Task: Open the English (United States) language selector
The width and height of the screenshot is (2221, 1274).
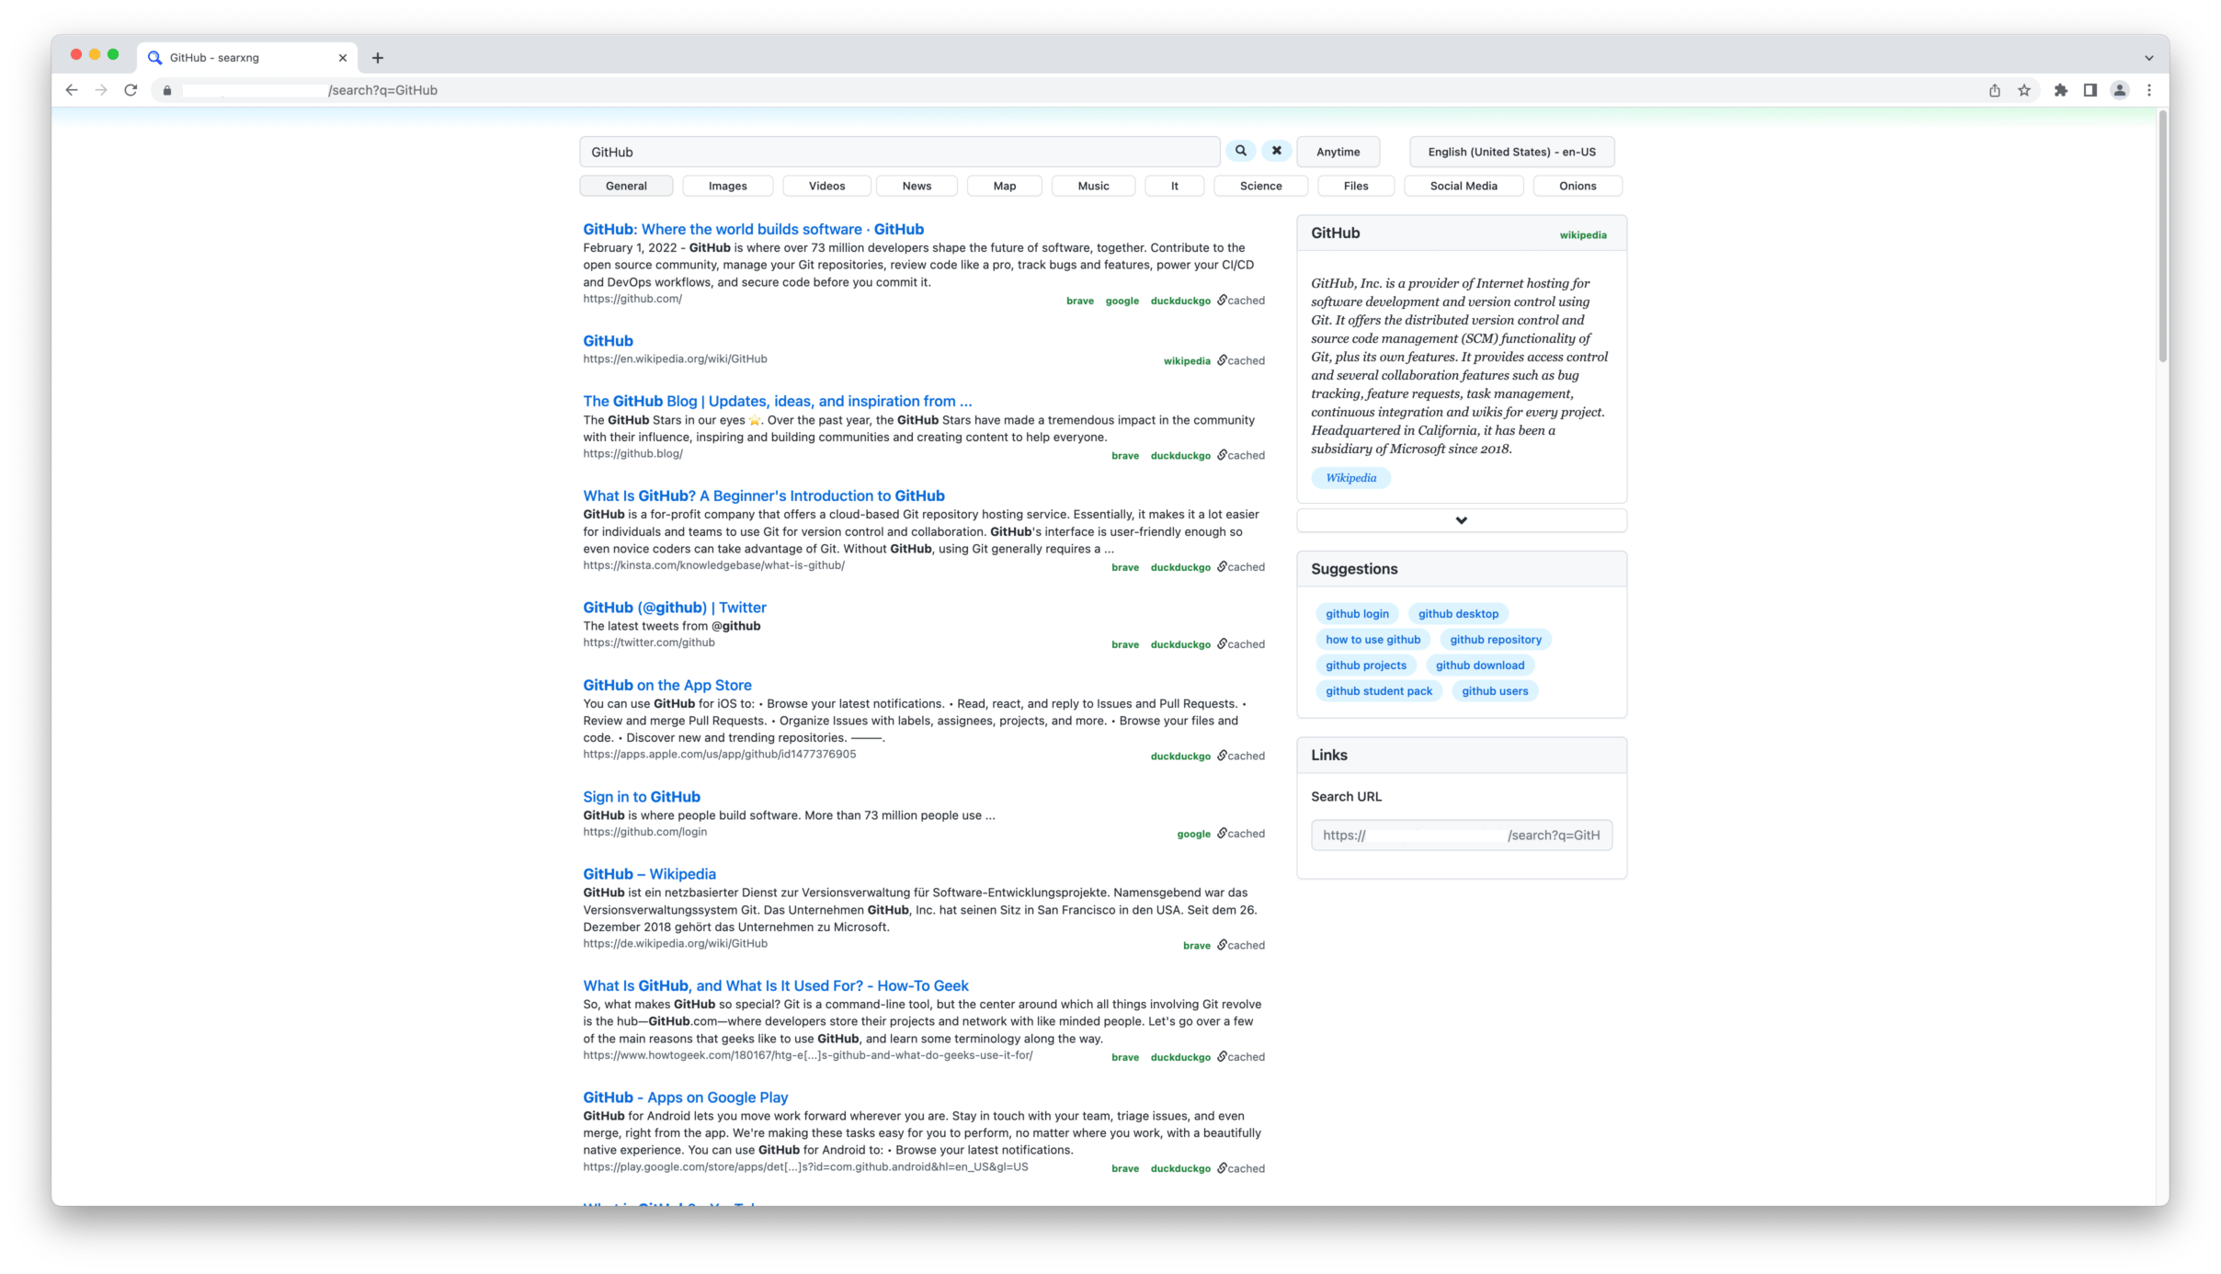Action: pos(1511,151)
